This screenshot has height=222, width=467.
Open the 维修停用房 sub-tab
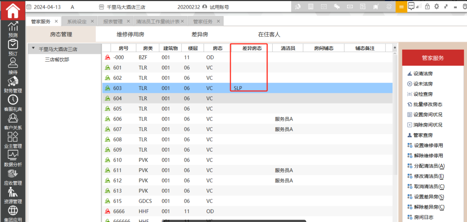point(130,35)
